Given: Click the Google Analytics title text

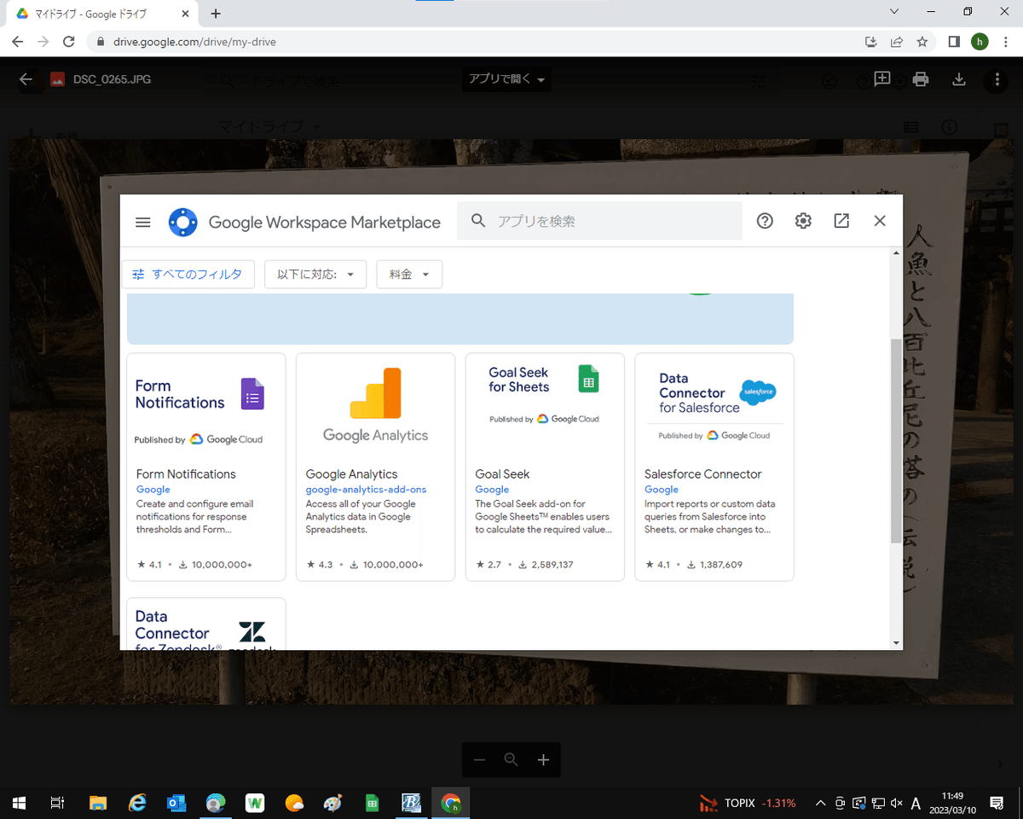Looking at the screenshot, I should tap(351, 474).
